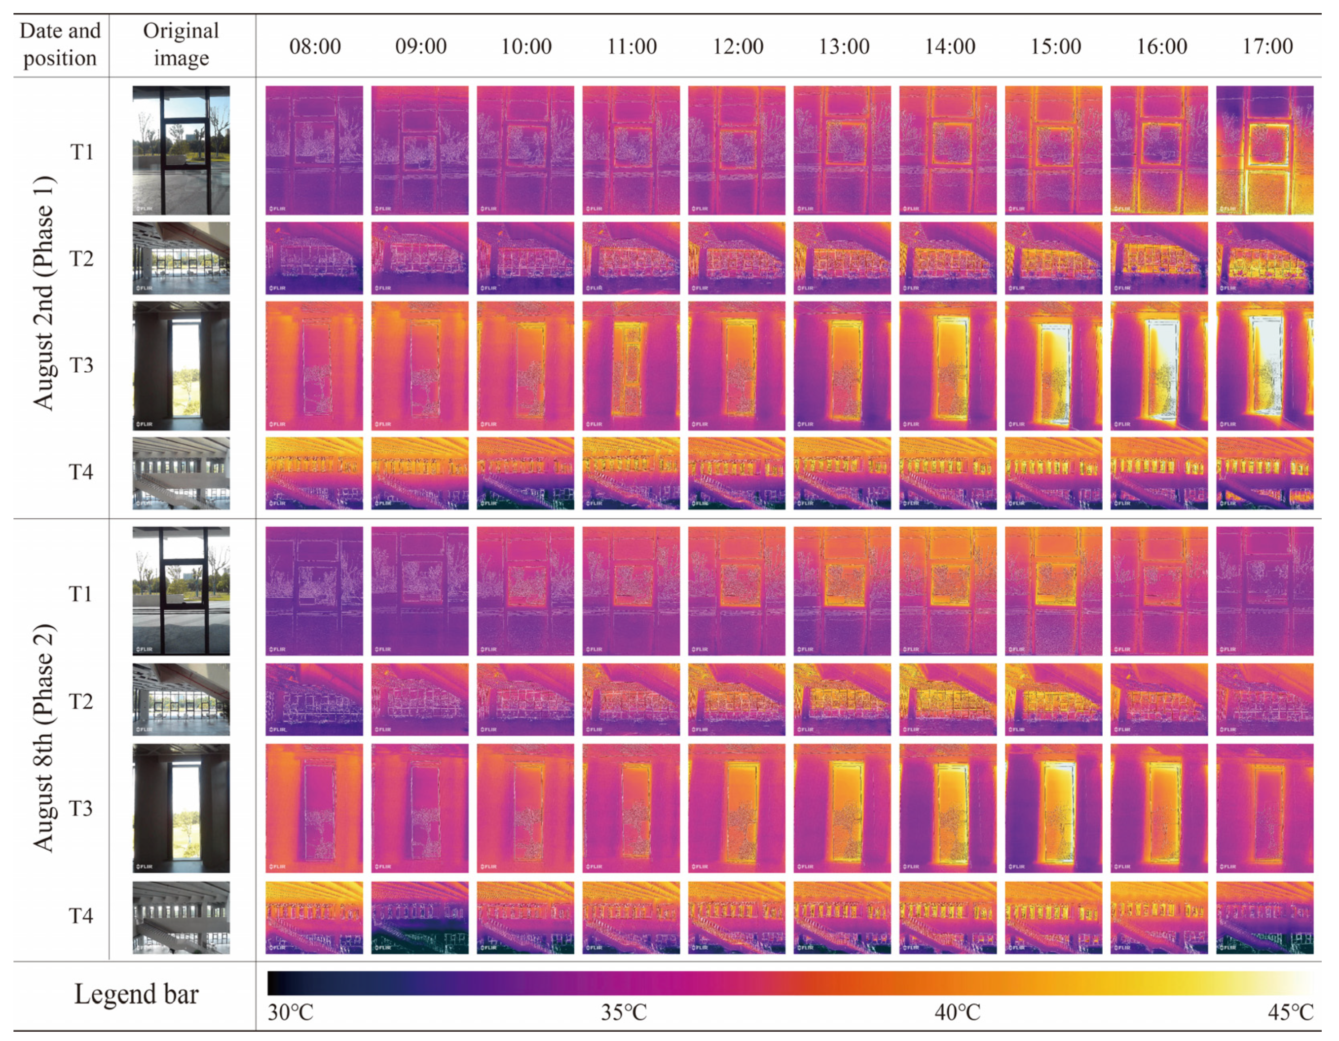The image size is (1339, 1041).
Task: Click the August 8th (Phase 2) label
Action: click(44, 738)
